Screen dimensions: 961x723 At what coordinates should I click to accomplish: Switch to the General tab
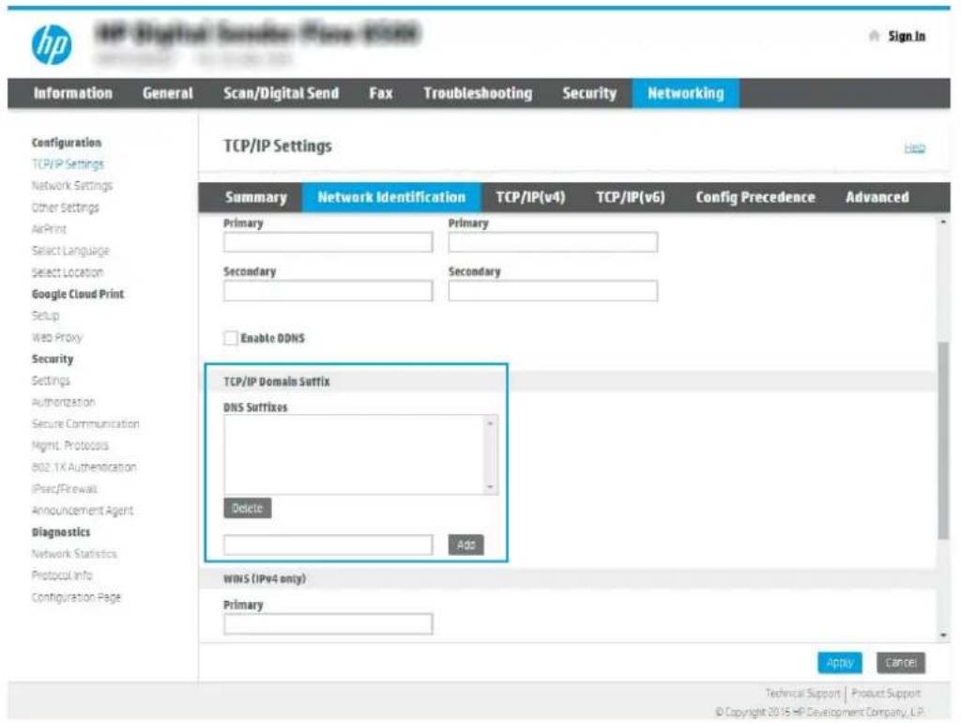tap(167, 93)
